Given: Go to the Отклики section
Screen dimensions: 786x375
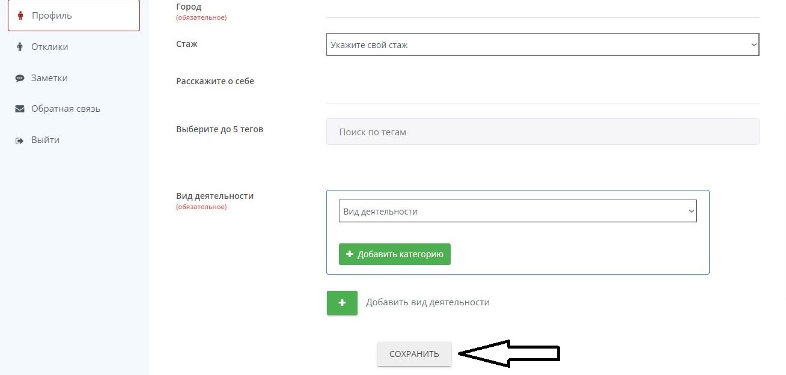Looking at the screenshot, I should pos(50,47).
